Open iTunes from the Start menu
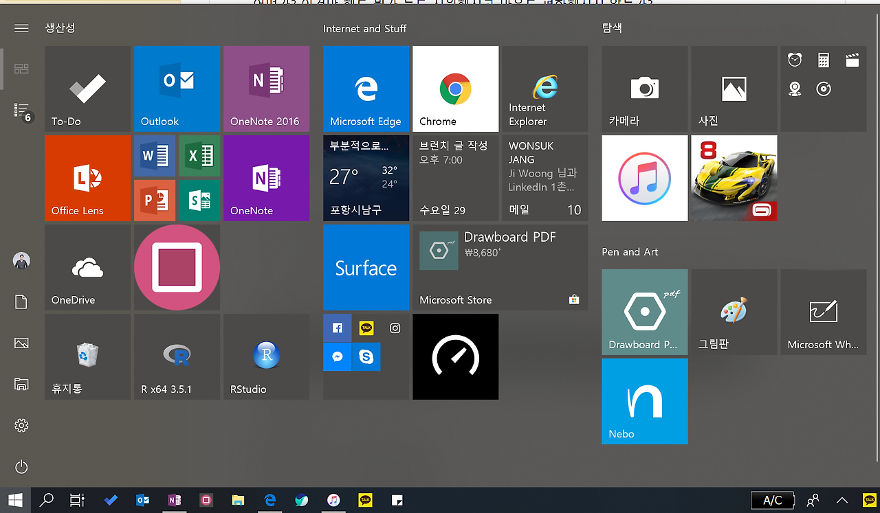880x513 pixels. coord(644,178)
